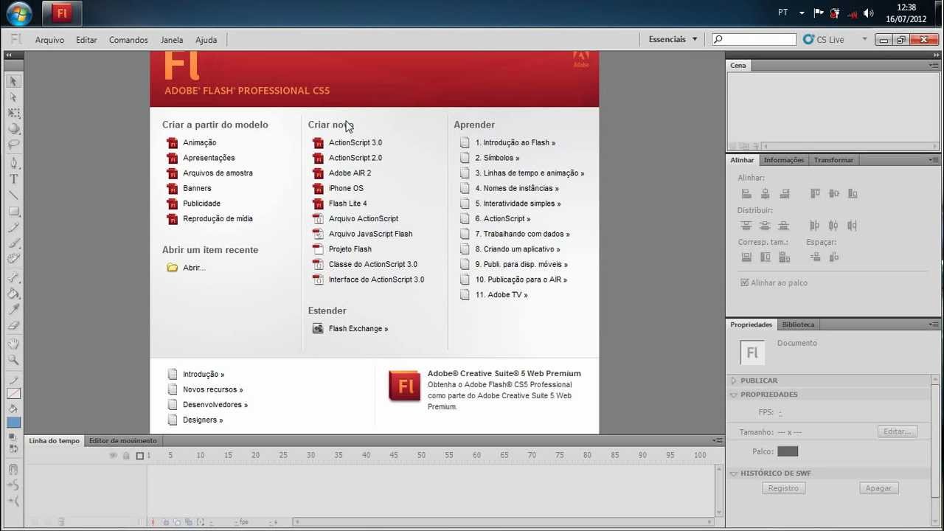
Task: Click the blue fill color swatch
Action: click(14, 423)
